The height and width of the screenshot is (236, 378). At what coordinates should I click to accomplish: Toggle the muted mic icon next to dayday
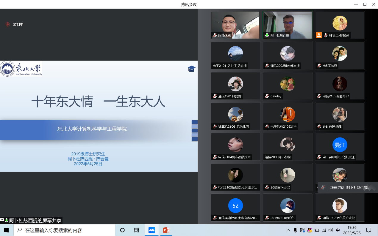pos(267,96)
